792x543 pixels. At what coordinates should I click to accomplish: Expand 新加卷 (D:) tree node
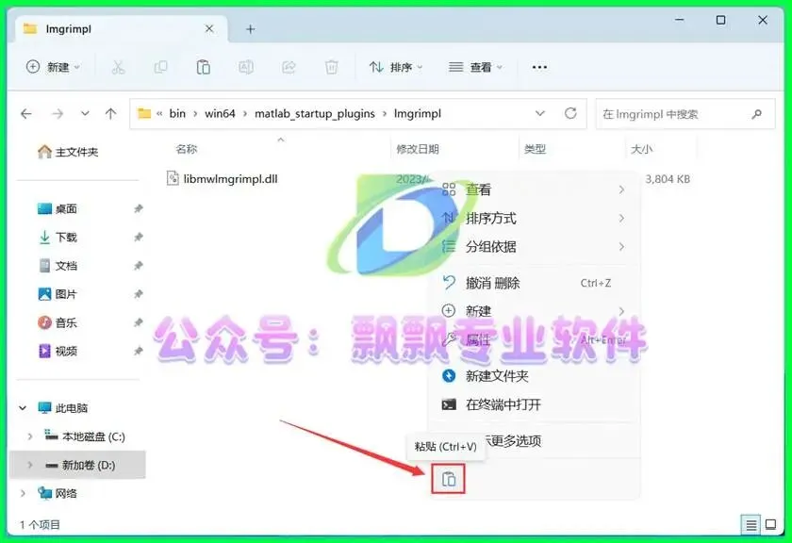point(30,465)
